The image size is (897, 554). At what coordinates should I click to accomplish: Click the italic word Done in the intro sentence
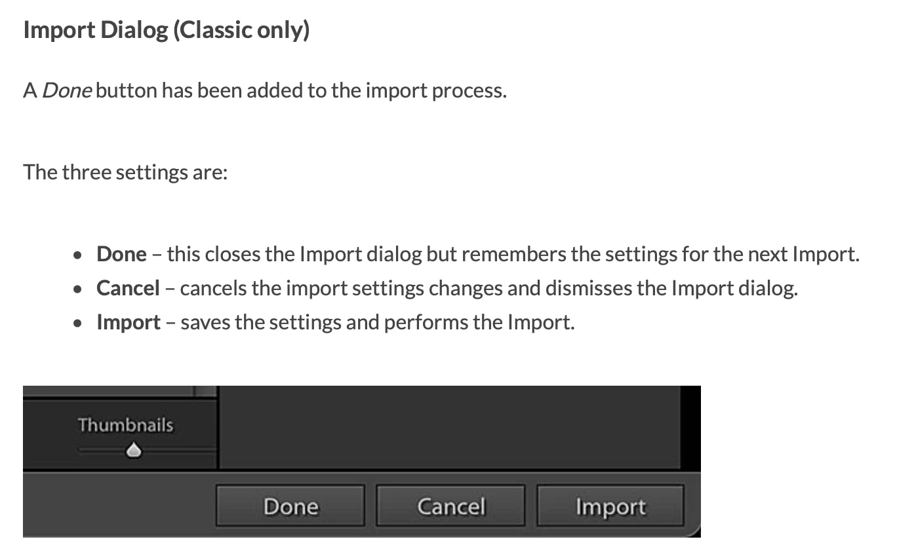pos(67,90)
